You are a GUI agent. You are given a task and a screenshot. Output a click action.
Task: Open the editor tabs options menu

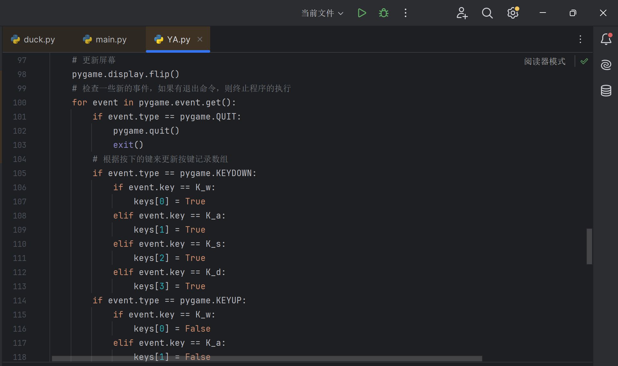(x=580, y=39)
